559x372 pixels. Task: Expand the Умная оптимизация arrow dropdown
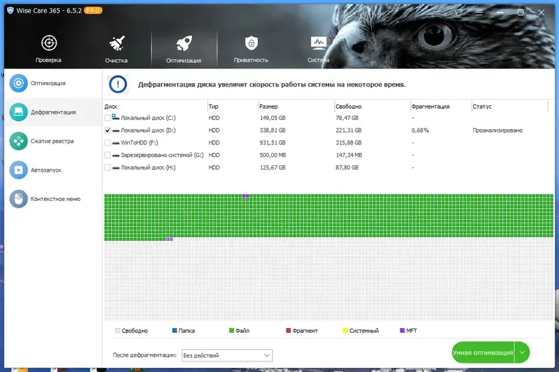(522, 352)
